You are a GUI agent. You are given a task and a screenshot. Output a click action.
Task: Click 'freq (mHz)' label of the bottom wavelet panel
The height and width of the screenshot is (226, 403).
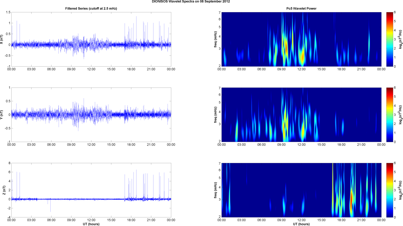tap(216, 190)
